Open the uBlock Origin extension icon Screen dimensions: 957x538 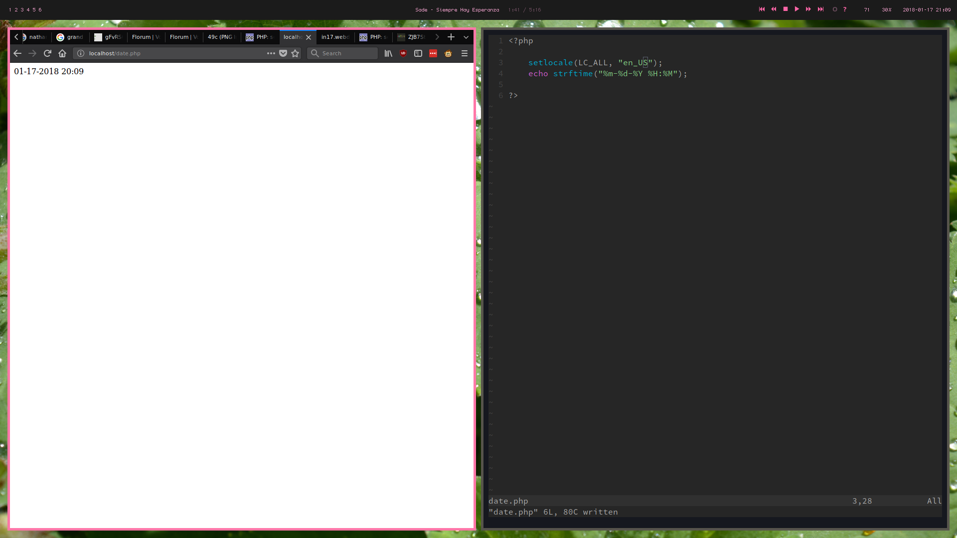click(403, 53)
